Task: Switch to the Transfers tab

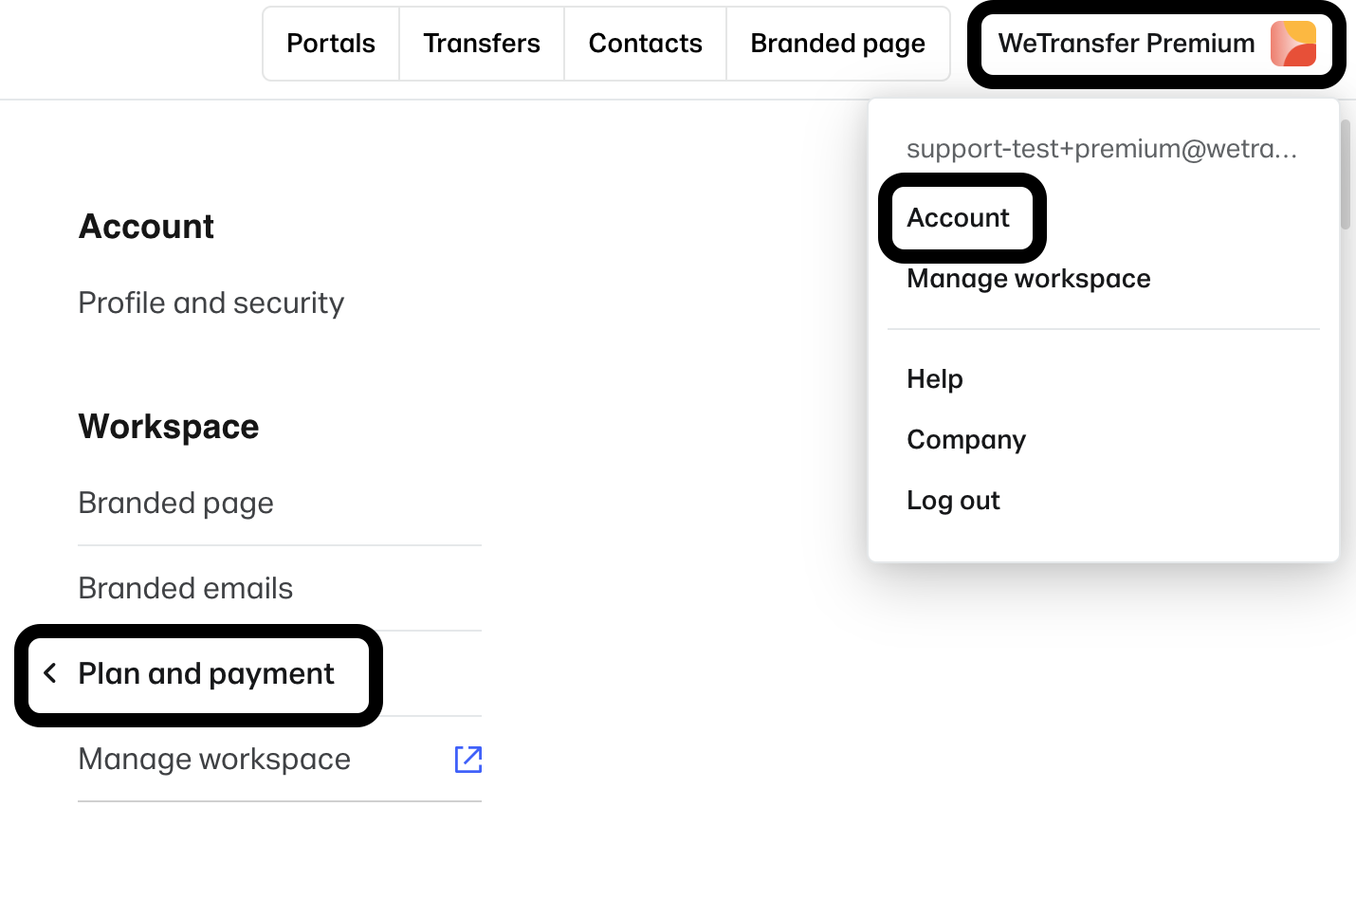Action: 481,43
